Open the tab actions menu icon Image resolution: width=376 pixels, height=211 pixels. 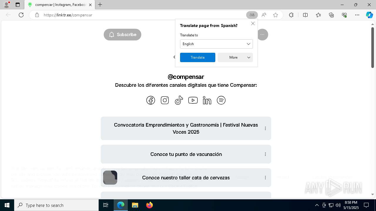[18, 5]
